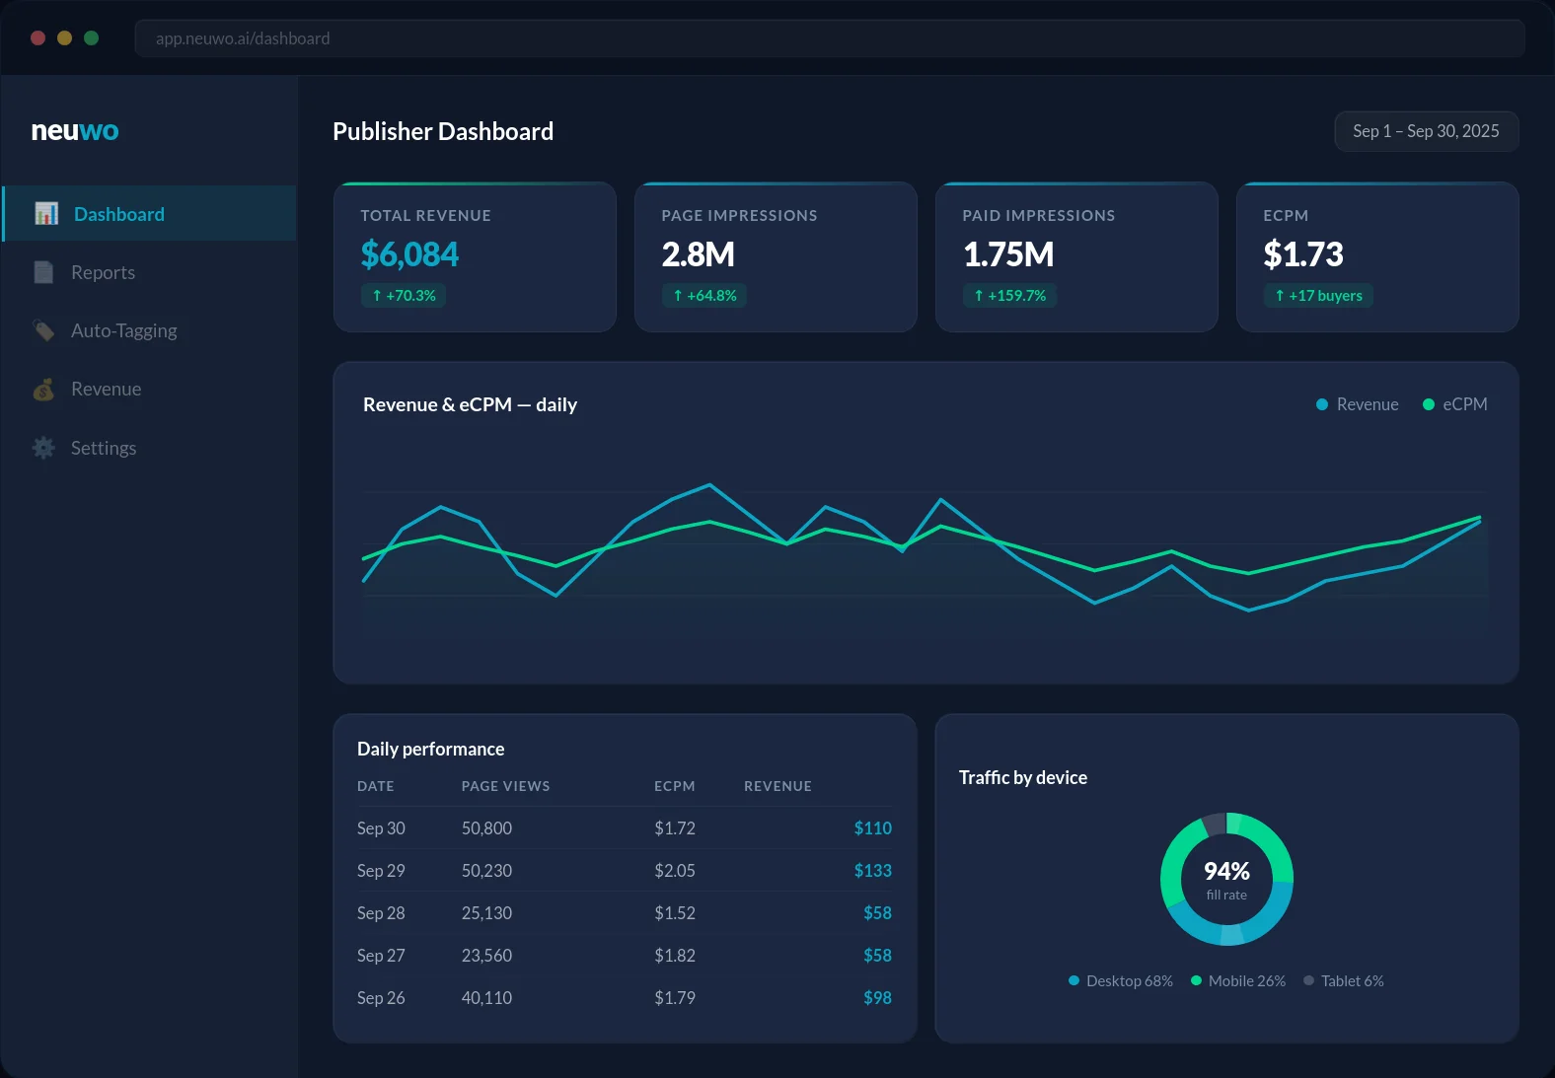Select the Total Revenue $6,084 card

[475, 256]
